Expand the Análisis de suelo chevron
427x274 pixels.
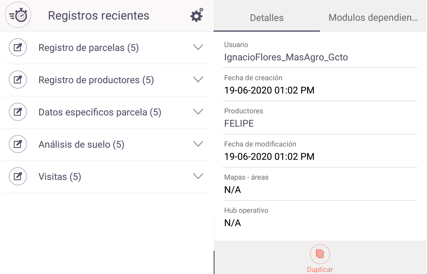(x=198, y=144)
